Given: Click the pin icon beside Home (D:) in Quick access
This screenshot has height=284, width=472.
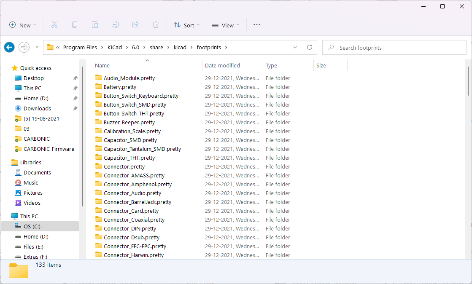Looking at the screenshot, I should (75, 98).
